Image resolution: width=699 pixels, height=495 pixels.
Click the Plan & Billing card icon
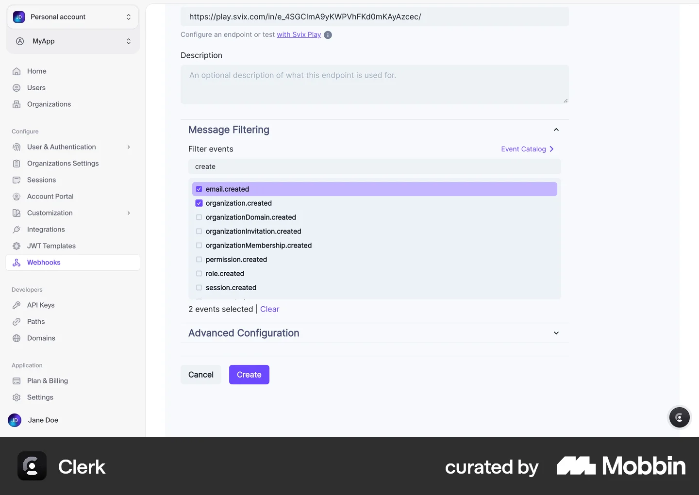17,381
